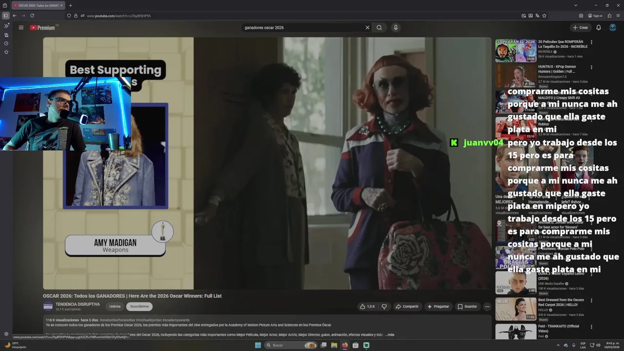Toggle the Suscribirme subscription button
Image resolution: width=624 pixels, height=351 pixels.
pos(139,307)
